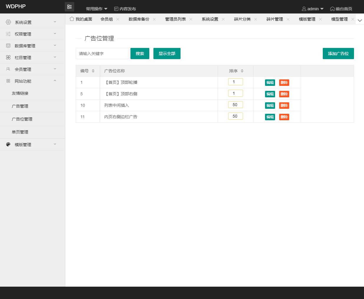This screenshot has height=299, width=364.
Task: Delete the 【首页】顶部右侧 ad slot
Action: 284,94
